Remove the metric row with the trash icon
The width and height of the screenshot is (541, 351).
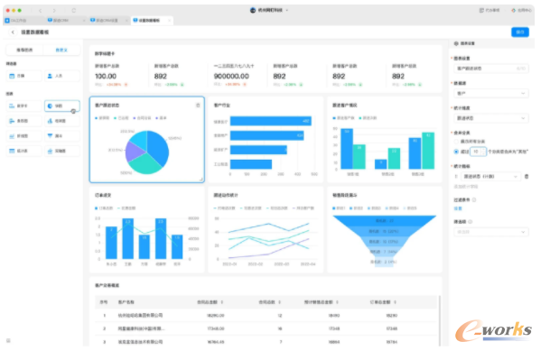[x=527, y=177]
